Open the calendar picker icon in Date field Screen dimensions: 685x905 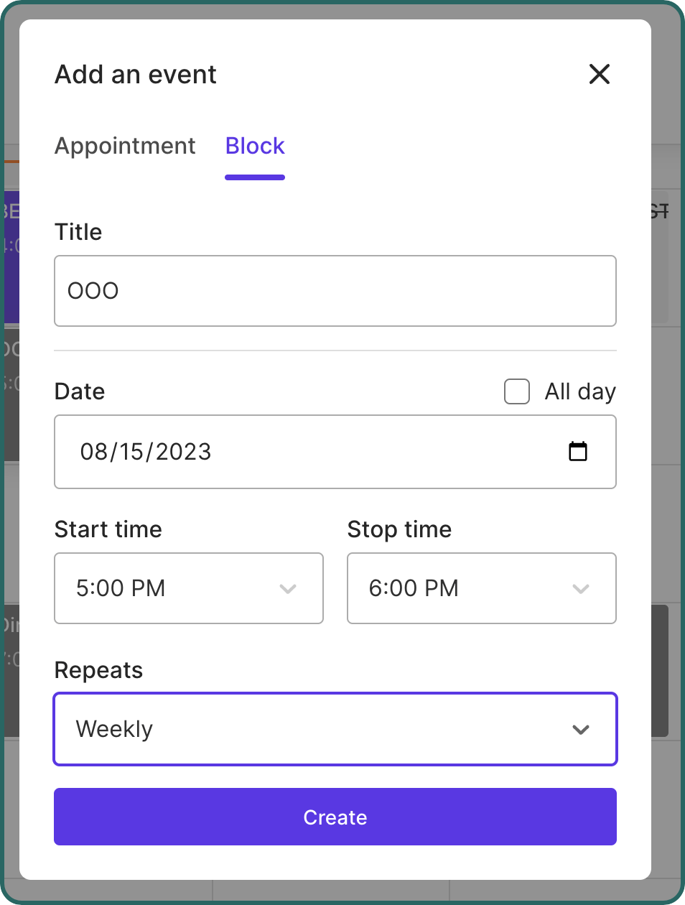(578, 452)
